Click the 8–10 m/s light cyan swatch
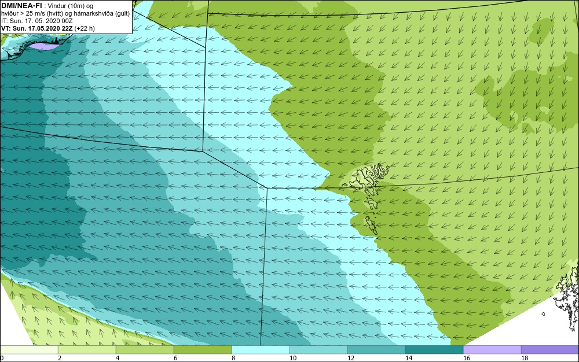This screenshot has width=579, height=362. (261, 350)
